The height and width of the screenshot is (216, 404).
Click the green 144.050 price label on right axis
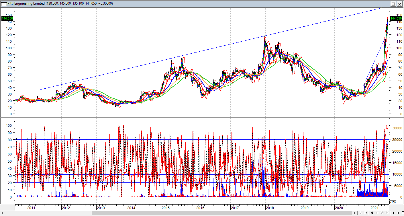click(396, 18)
